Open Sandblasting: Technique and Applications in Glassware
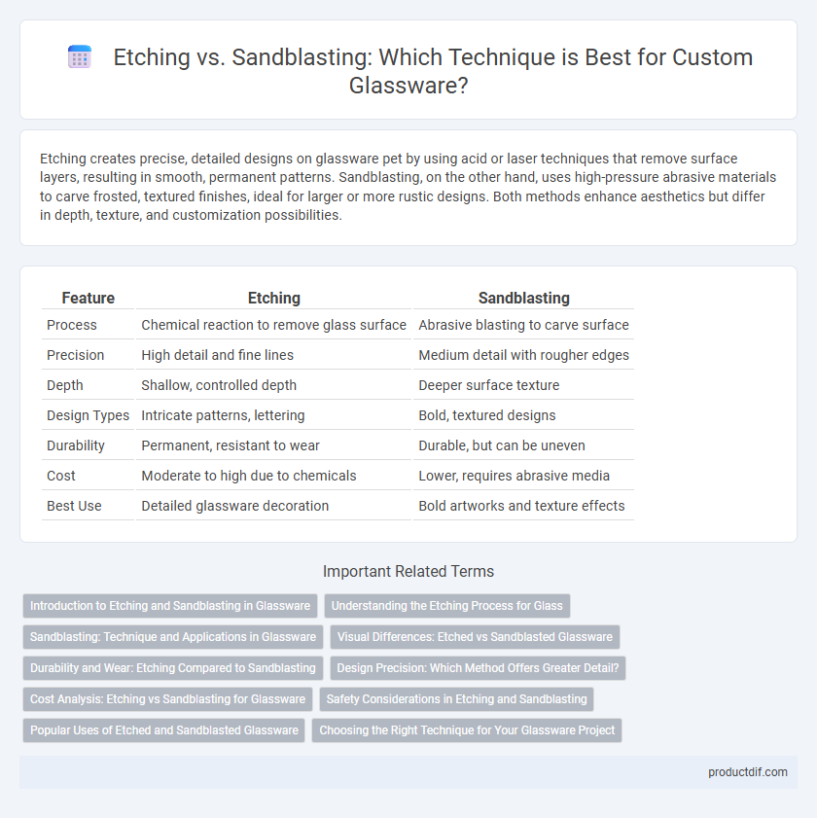This screenshot has height=818, width=817. 173,637
